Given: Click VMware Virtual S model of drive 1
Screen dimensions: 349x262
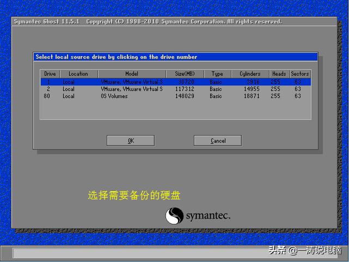Looking at the screenshot, I should pyautogui.click(x=132, y=82).
